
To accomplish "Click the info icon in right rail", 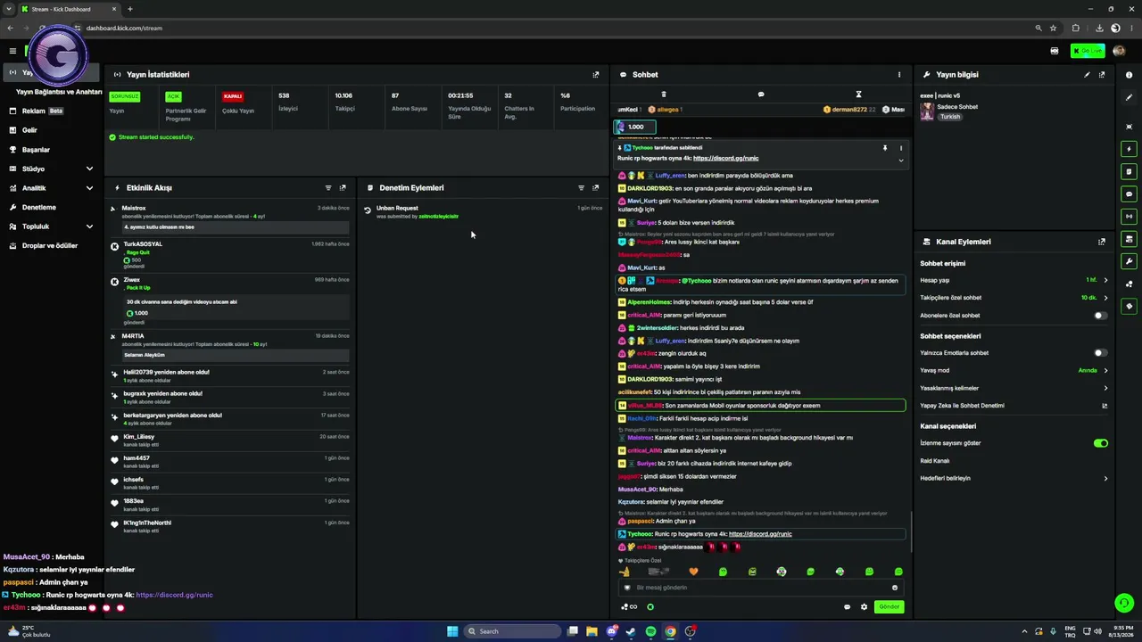I will 1130,75.
